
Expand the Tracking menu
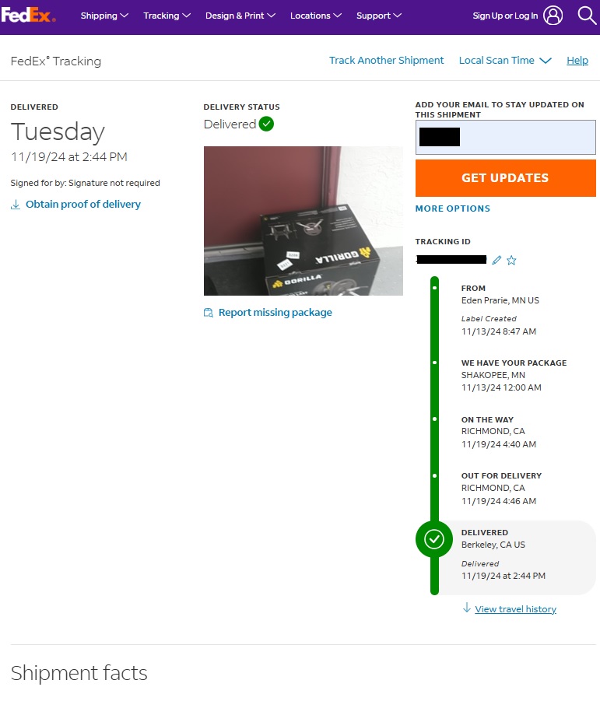(167, 16)
